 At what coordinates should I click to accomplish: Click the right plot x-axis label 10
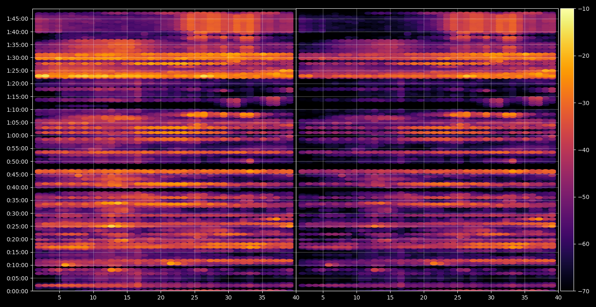(357, 298)
